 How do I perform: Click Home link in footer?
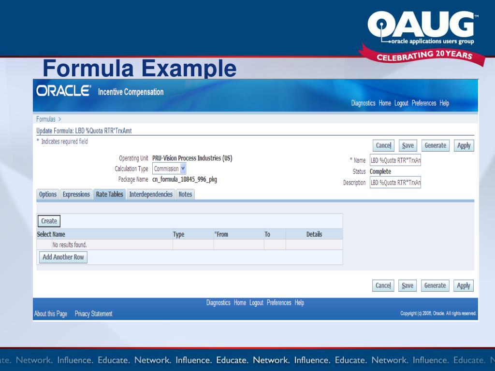240,302
